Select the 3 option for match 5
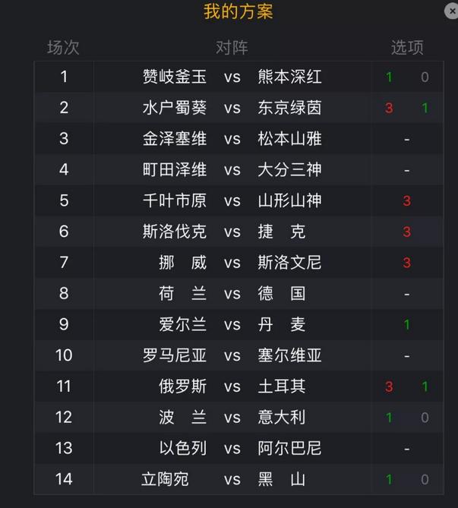The width and height of the screenshot is (458, 508). coord(407,201)
